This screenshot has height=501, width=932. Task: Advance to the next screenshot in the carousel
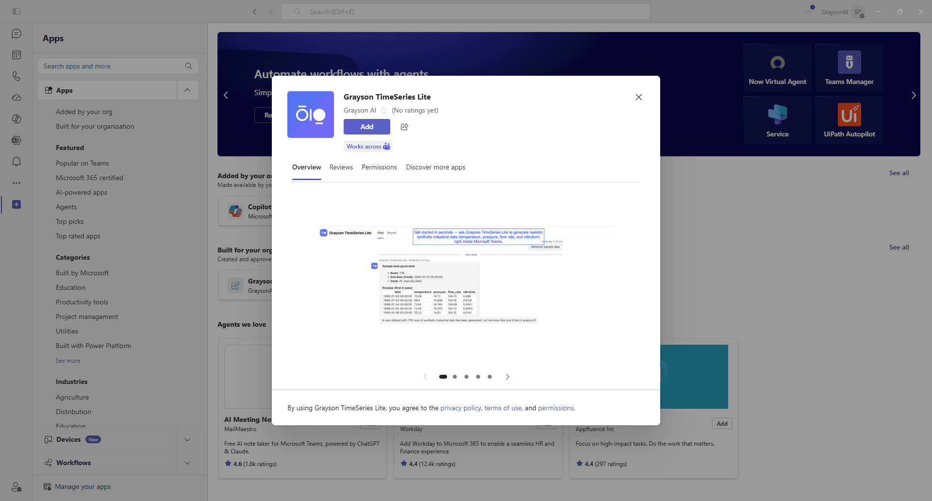(507, 377)
